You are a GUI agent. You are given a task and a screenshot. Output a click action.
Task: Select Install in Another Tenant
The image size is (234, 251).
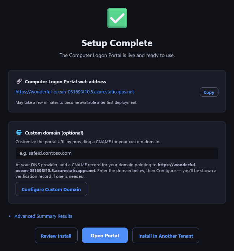click(x=165, y=235)
